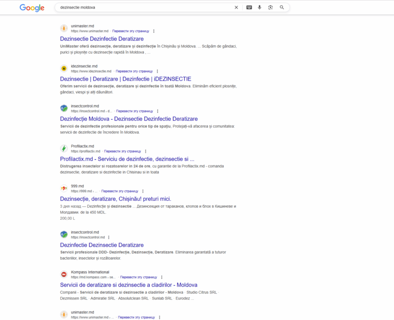Screen dimensions: 394x320
Task: Open the on-screen keyboard icon
Action: 249,7
